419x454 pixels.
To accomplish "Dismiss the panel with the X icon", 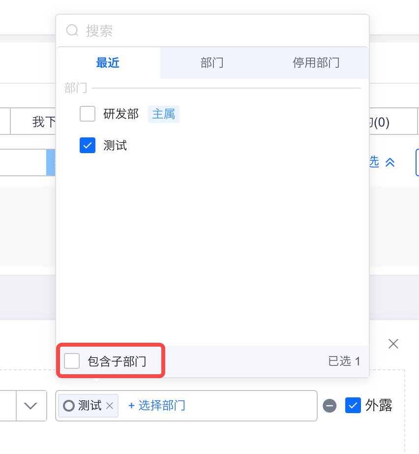I will 393,344.
